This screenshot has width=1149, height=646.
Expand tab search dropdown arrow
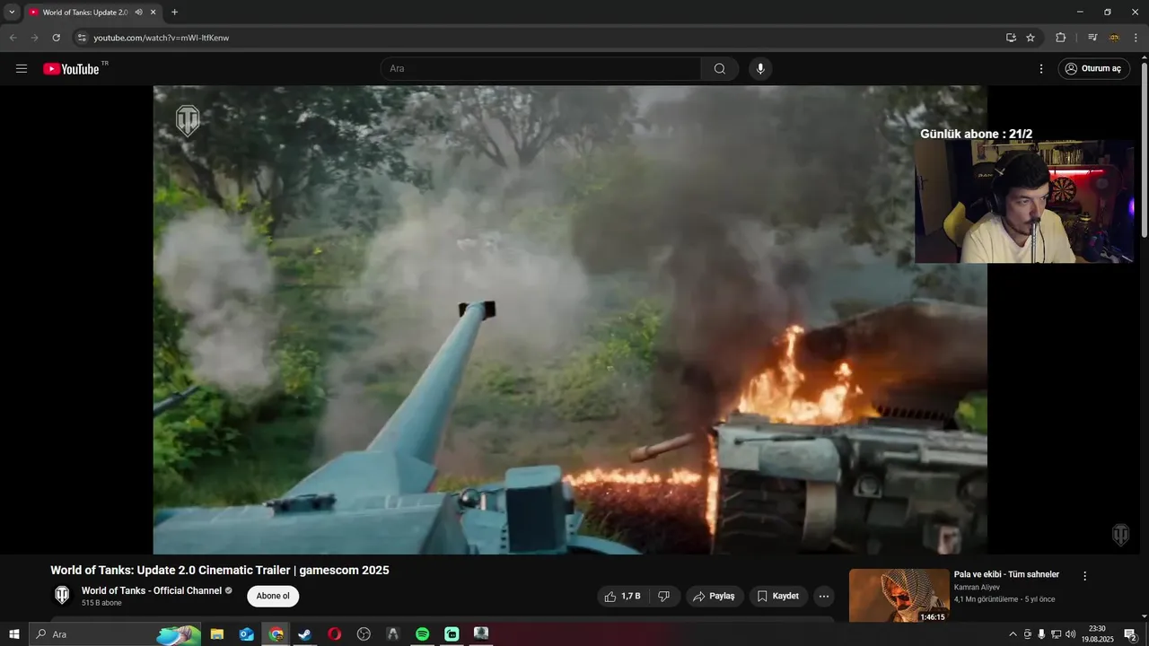tap(12, 12)
